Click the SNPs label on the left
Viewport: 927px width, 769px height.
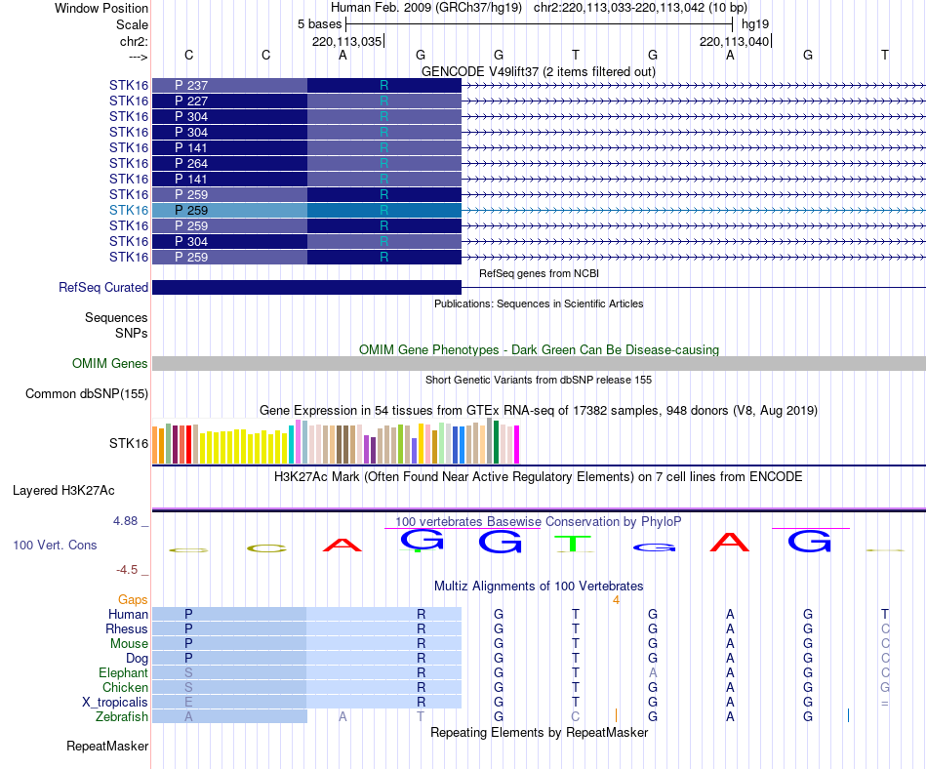click(x=132, y=334)
